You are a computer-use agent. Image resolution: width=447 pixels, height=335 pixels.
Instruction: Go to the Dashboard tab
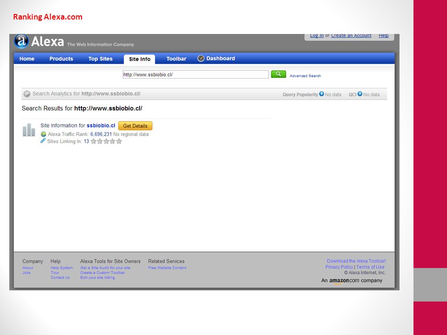(x=221, y=59)
